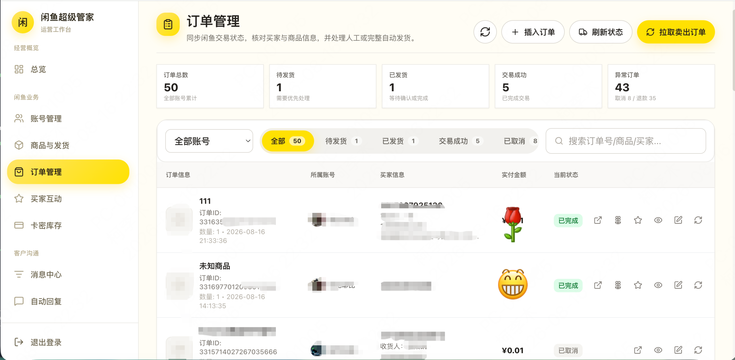Open 卡密库存 in sidebar
The image size is (735, 360).
coord(68,225)
